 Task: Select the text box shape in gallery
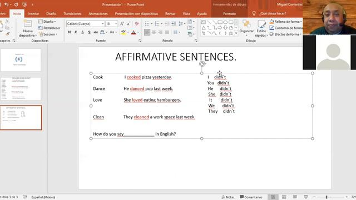(204, 22)
